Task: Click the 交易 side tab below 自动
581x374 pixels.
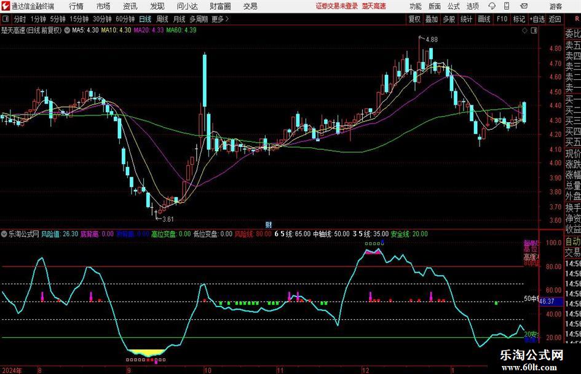Action: (x=573, y=252)
